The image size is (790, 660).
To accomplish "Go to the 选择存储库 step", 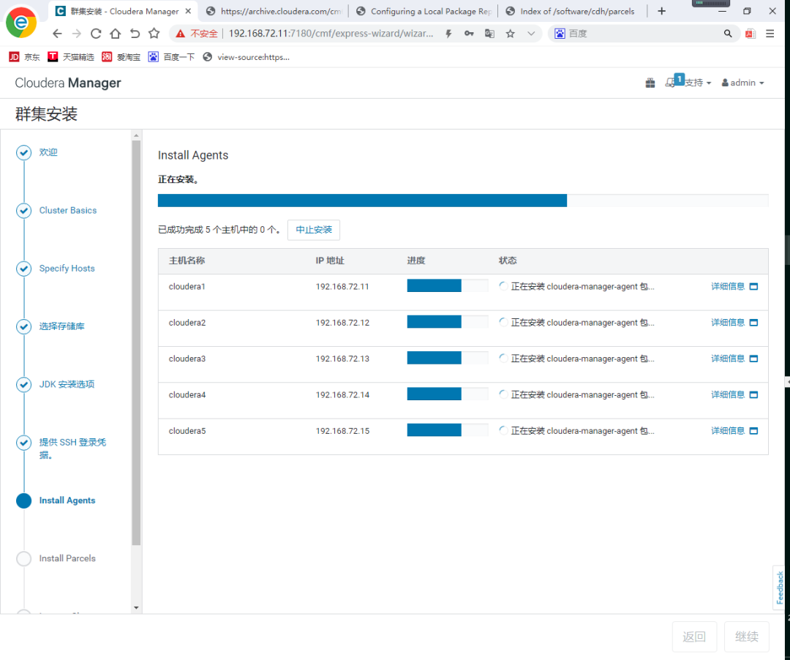I will pos(62,326).
